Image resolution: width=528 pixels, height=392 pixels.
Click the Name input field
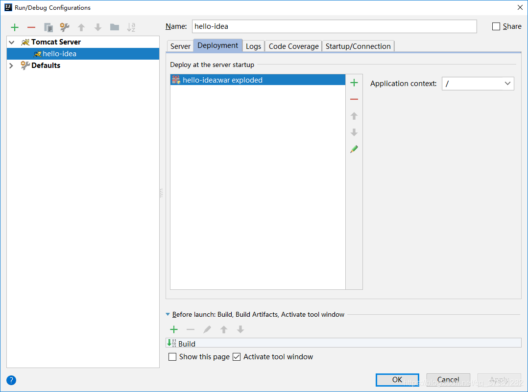coord(335,26)
